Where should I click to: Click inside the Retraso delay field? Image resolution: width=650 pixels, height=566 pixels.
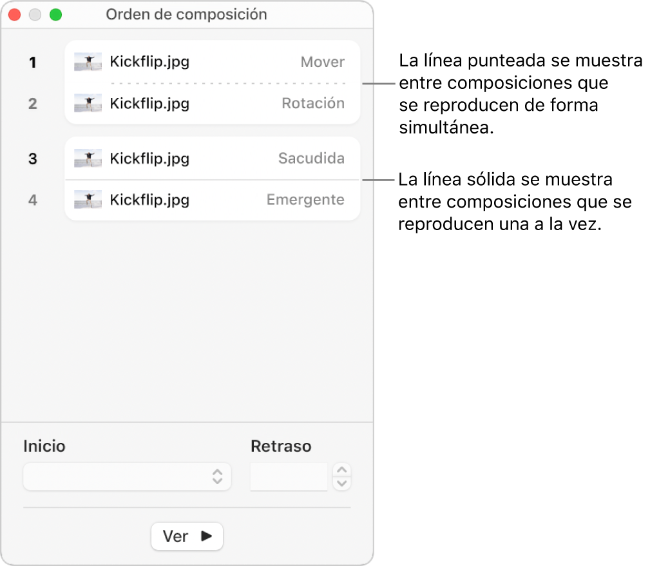point(289,476)
